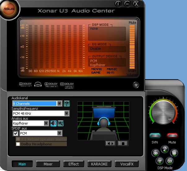Click the 1k equalizer band column

point(58,47)
